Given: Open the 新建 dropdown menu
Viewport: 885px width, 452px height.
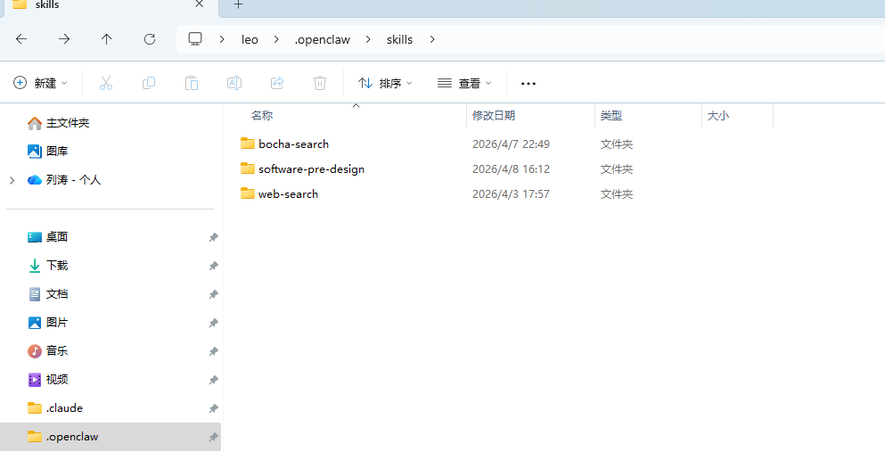Looking at the screenshot, I should tap(41, 83).
